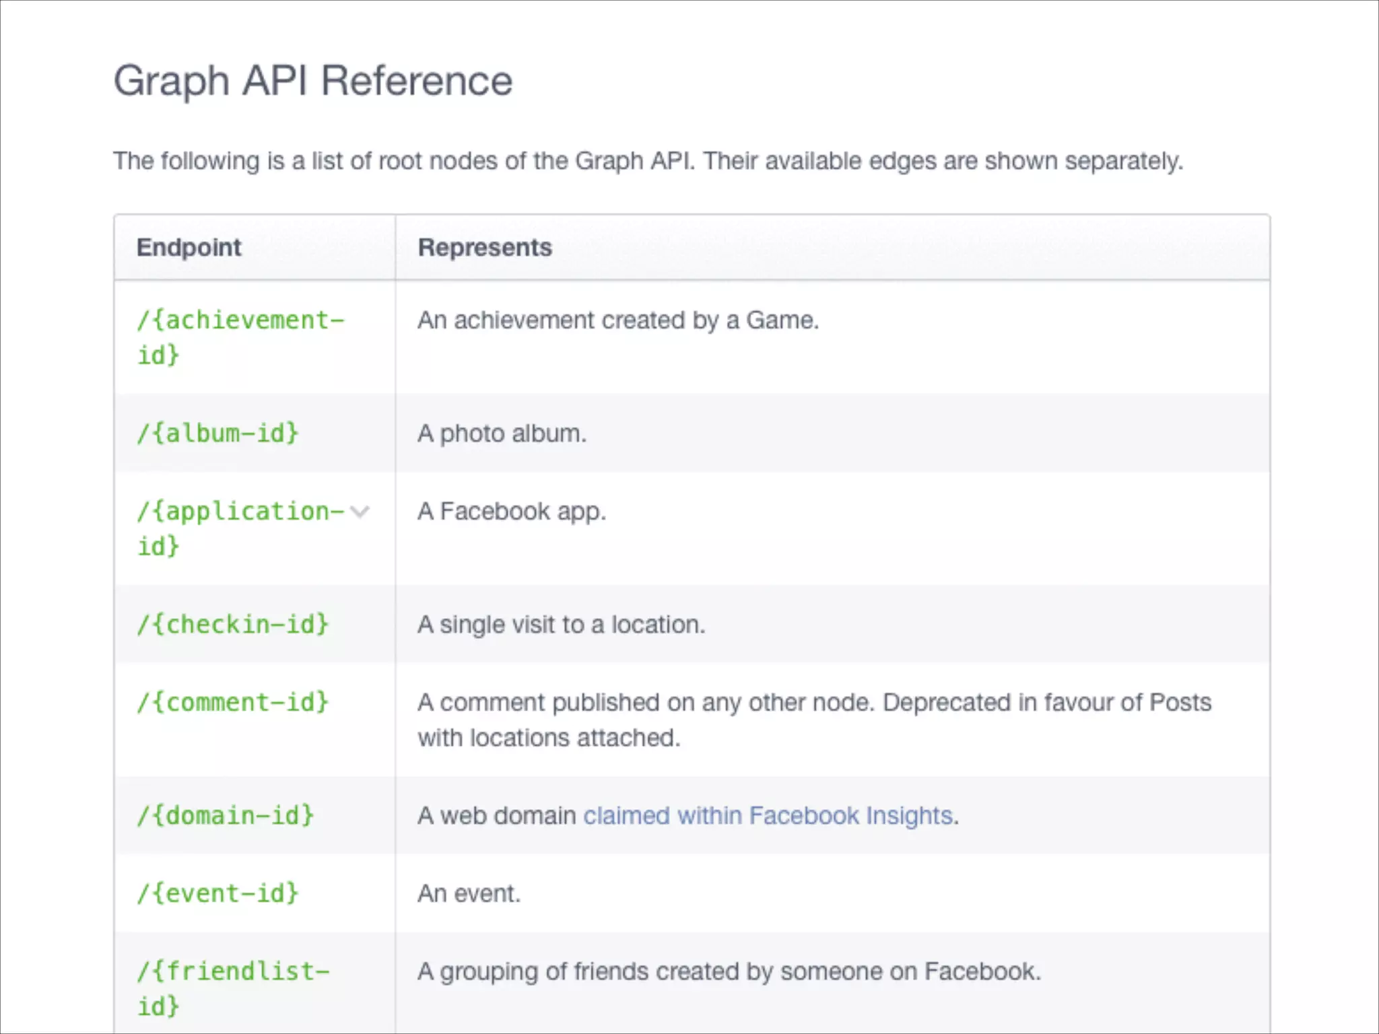This screenshot has width=1379, height=1034.
Task: Click the Graph API Reference heading
Action: point(313,81)
